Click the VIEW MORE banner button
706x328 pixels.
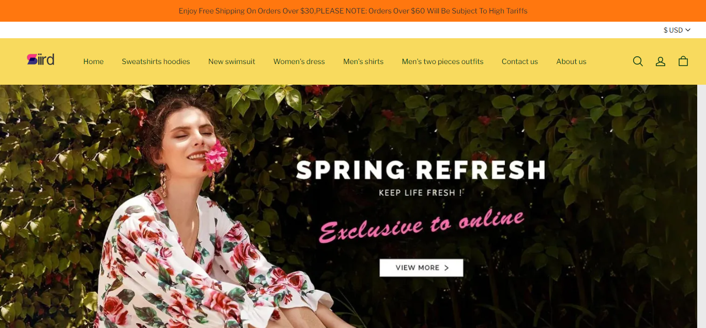(421, 268)
